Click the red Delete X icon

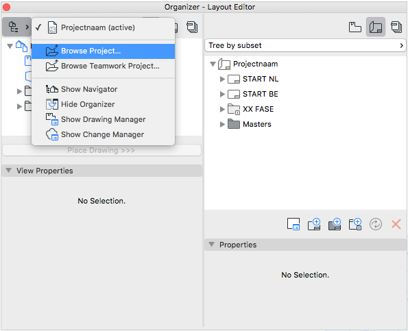coord(396,224)
